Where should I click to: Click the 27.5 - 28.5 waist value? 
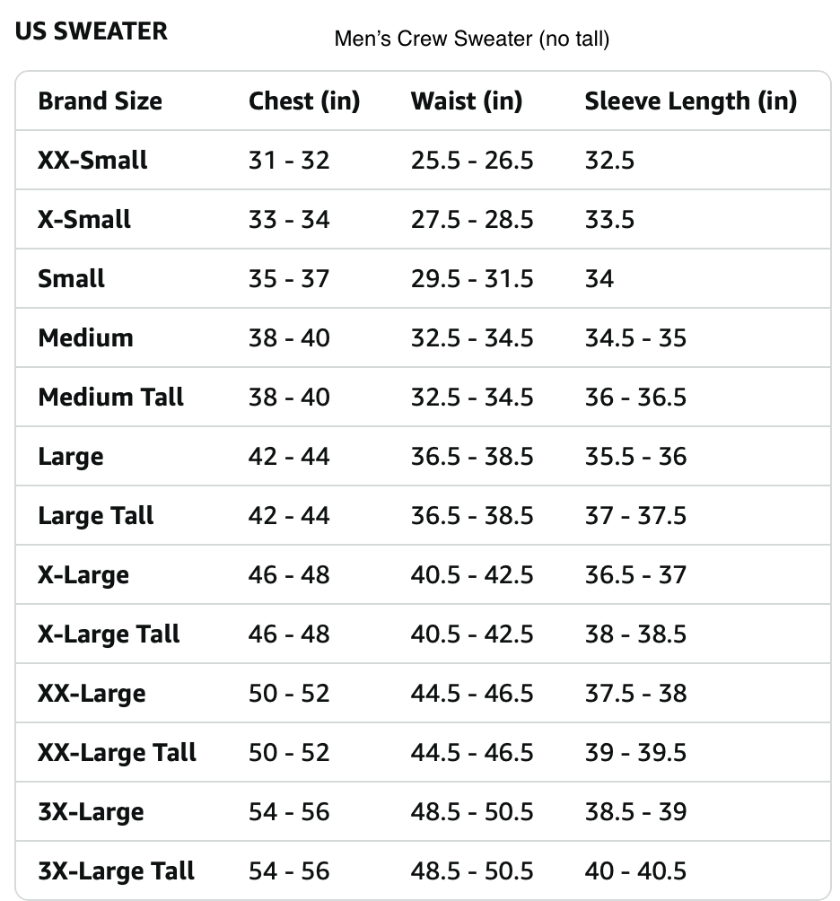click(x=472, y=220)
